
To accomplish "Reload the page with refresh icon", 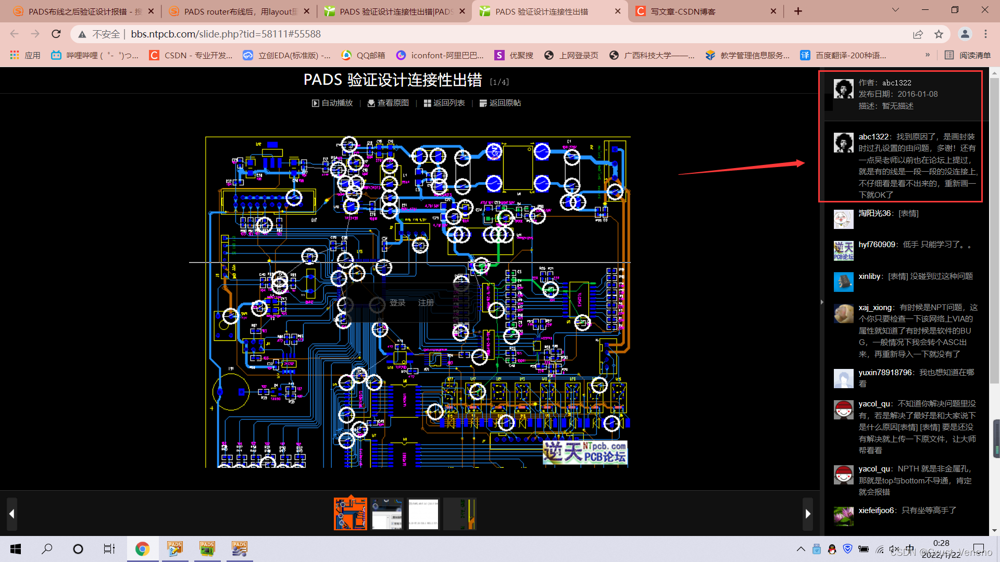I will 56,34.
